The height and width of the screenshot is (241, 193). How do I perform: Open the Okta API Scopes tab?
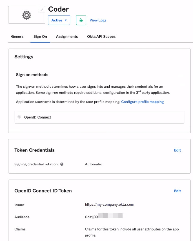pos(101,37)
